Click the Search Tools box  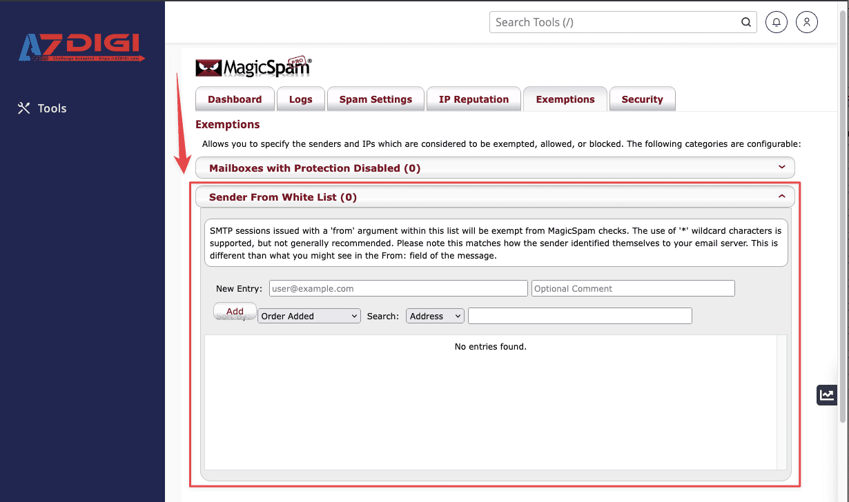[x=614, y=22]
